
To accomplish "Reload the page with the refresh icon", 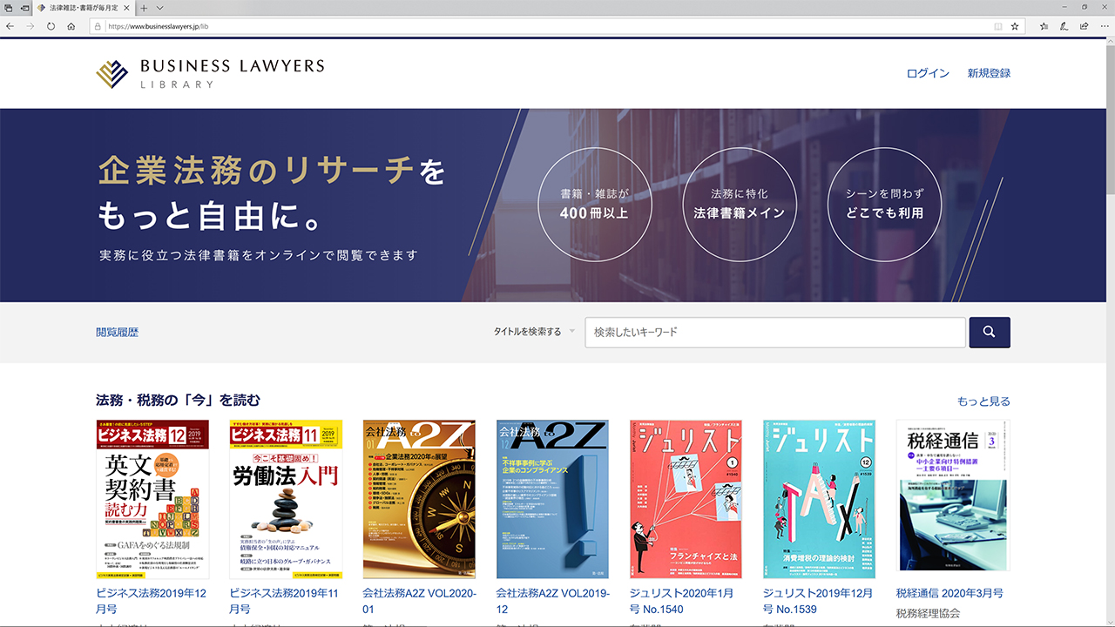I will coord(51,26).
